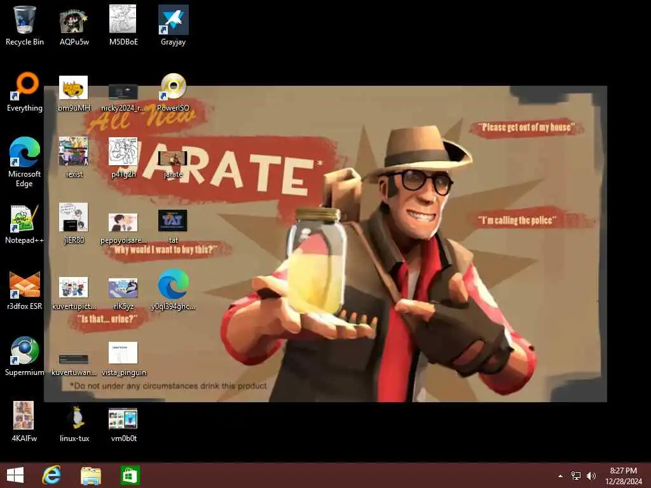The width and height of the screenshot is (651, 488).
Task: Open the Recycle Bin desktop icon
Action: [x=25, y=25]
